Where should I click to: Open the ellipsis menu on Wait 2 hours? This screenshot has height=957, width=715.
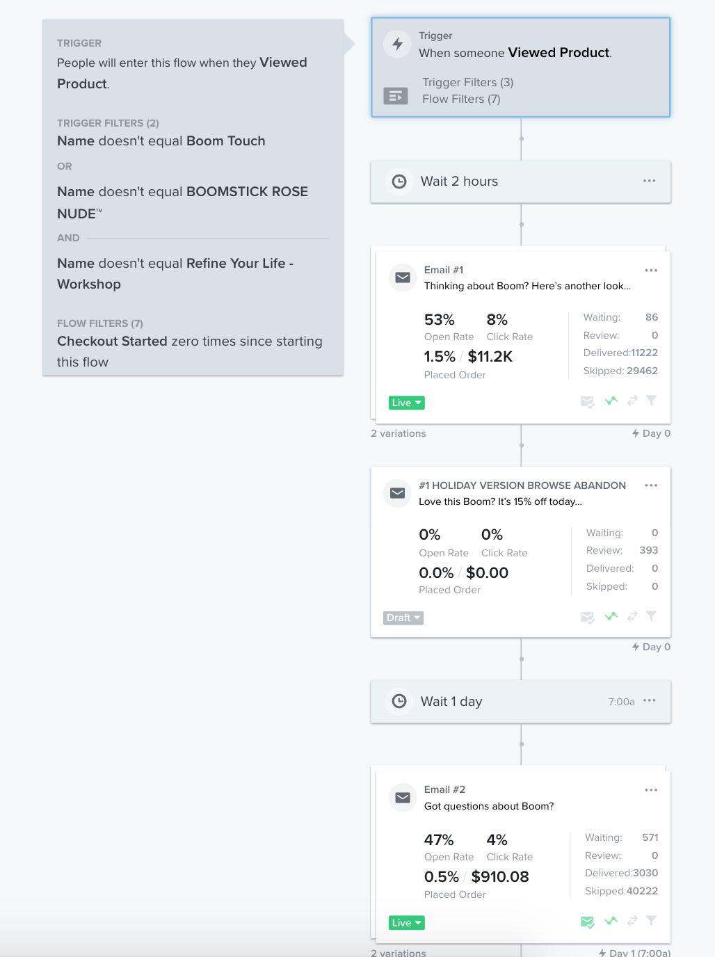pos(649,182)
